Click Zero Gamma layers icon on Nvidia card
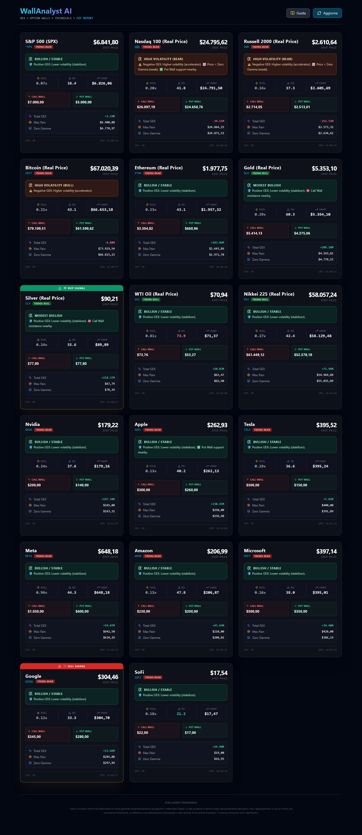This screenshot has width=362, height=835. pyautogui.click(x=30, y=511)
